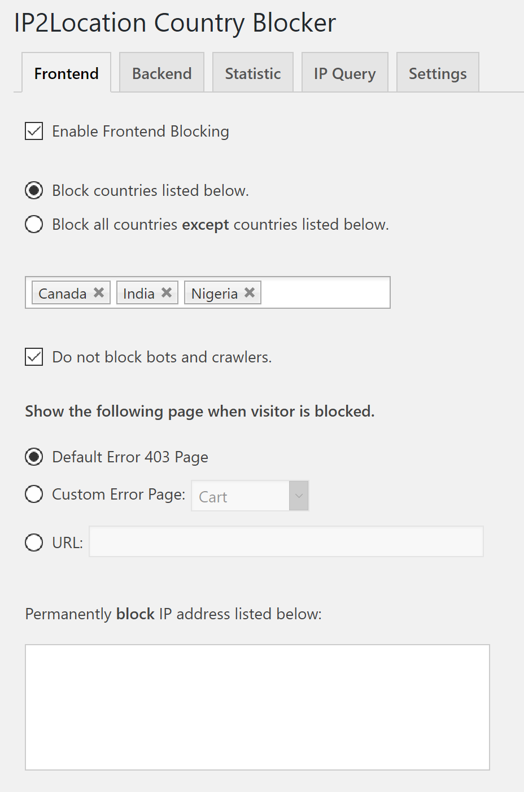Open the Settings tab
The image size is (524, 792).
(438, 73)
